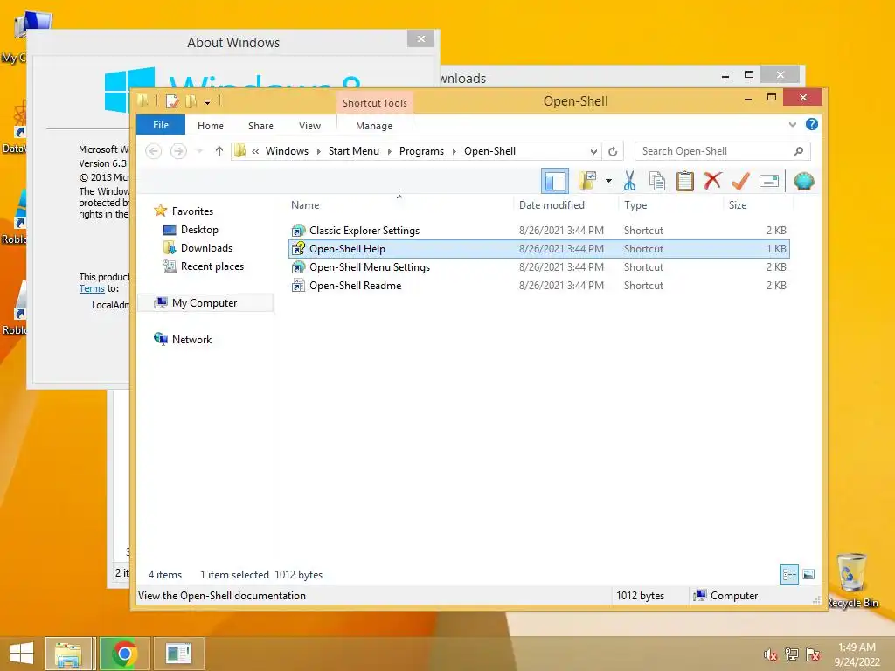Select Open-Shell Menu Settings shortcut
Screen dimensions: 895x671
(539, 267)
